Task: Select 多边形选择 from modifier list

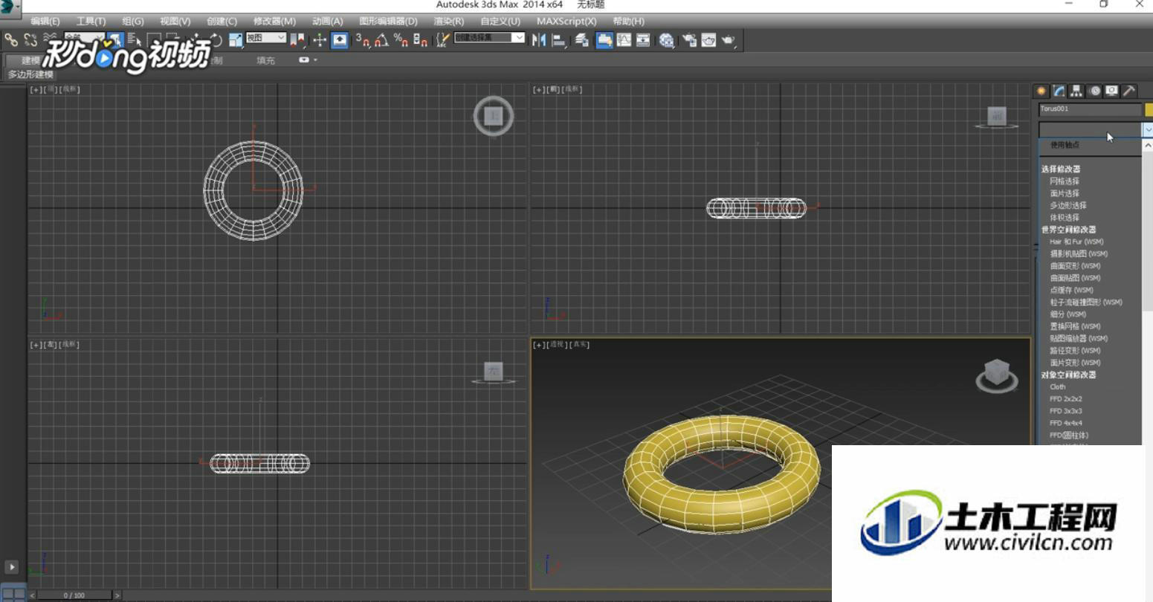Action: [1068, 205]
